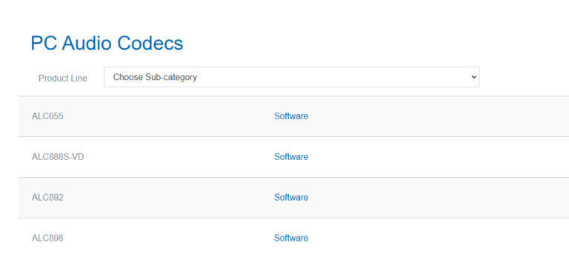Click the ALC892 product name

(47, 197)
